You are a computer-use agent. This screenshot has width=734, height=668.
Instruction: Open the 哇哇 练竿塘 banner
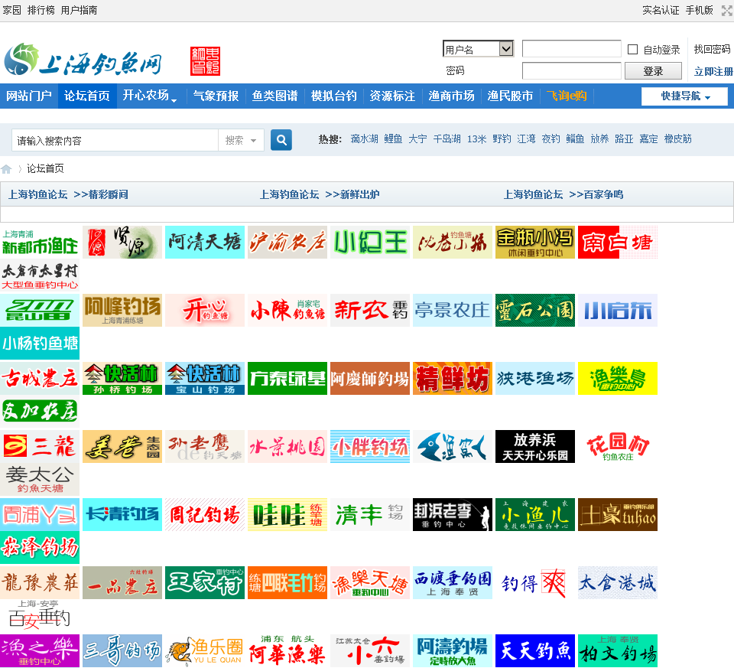(287, 514)
